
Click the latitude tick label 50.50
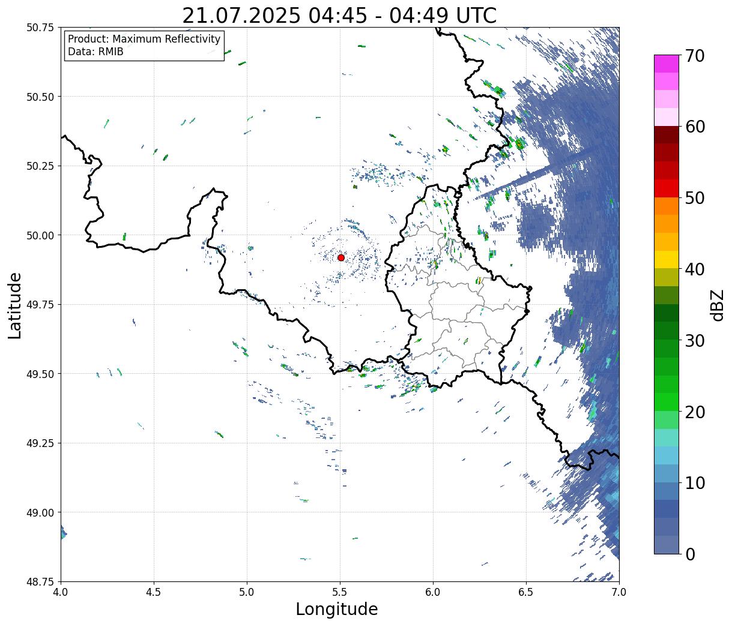coord(40,97)
